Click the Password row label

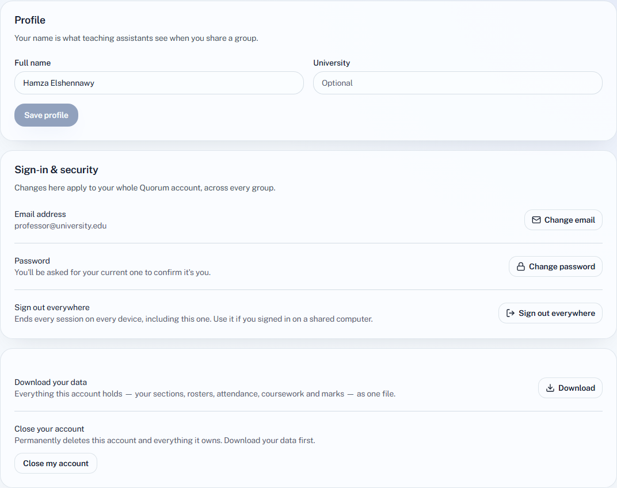coord(32,261)
